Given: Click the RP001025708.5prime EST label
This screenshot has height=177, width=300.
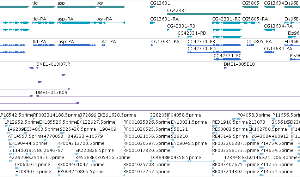Looking at the screenshot, I should click(x=147, y=165).
